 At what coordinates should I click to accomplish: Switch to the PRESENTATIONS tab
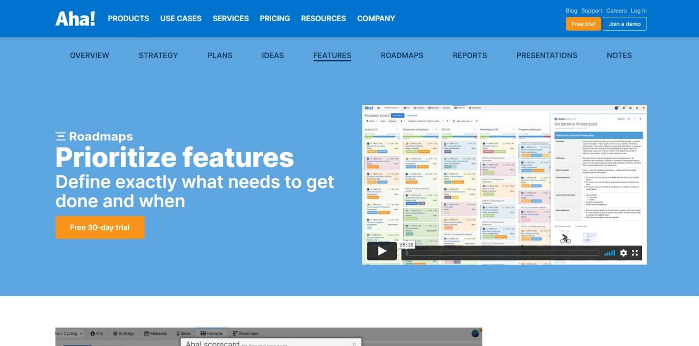(x=547, y=55)
